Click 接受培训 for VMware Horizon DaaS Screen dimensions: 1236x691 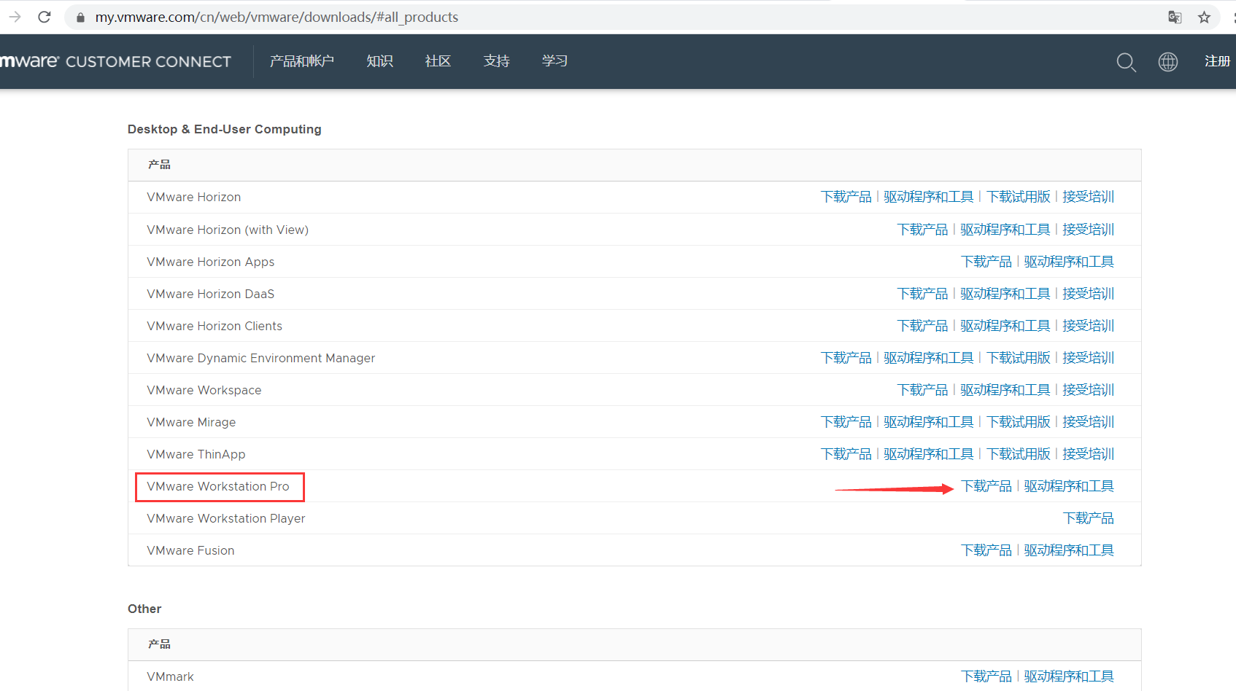(x=1089, y=294)
